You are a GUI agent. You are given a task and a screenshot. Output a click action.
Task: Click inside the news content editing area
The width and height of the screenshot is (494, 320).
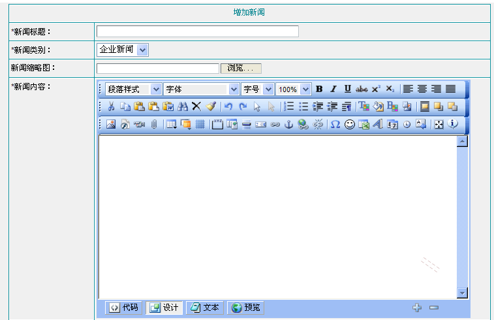pos(277,217)
